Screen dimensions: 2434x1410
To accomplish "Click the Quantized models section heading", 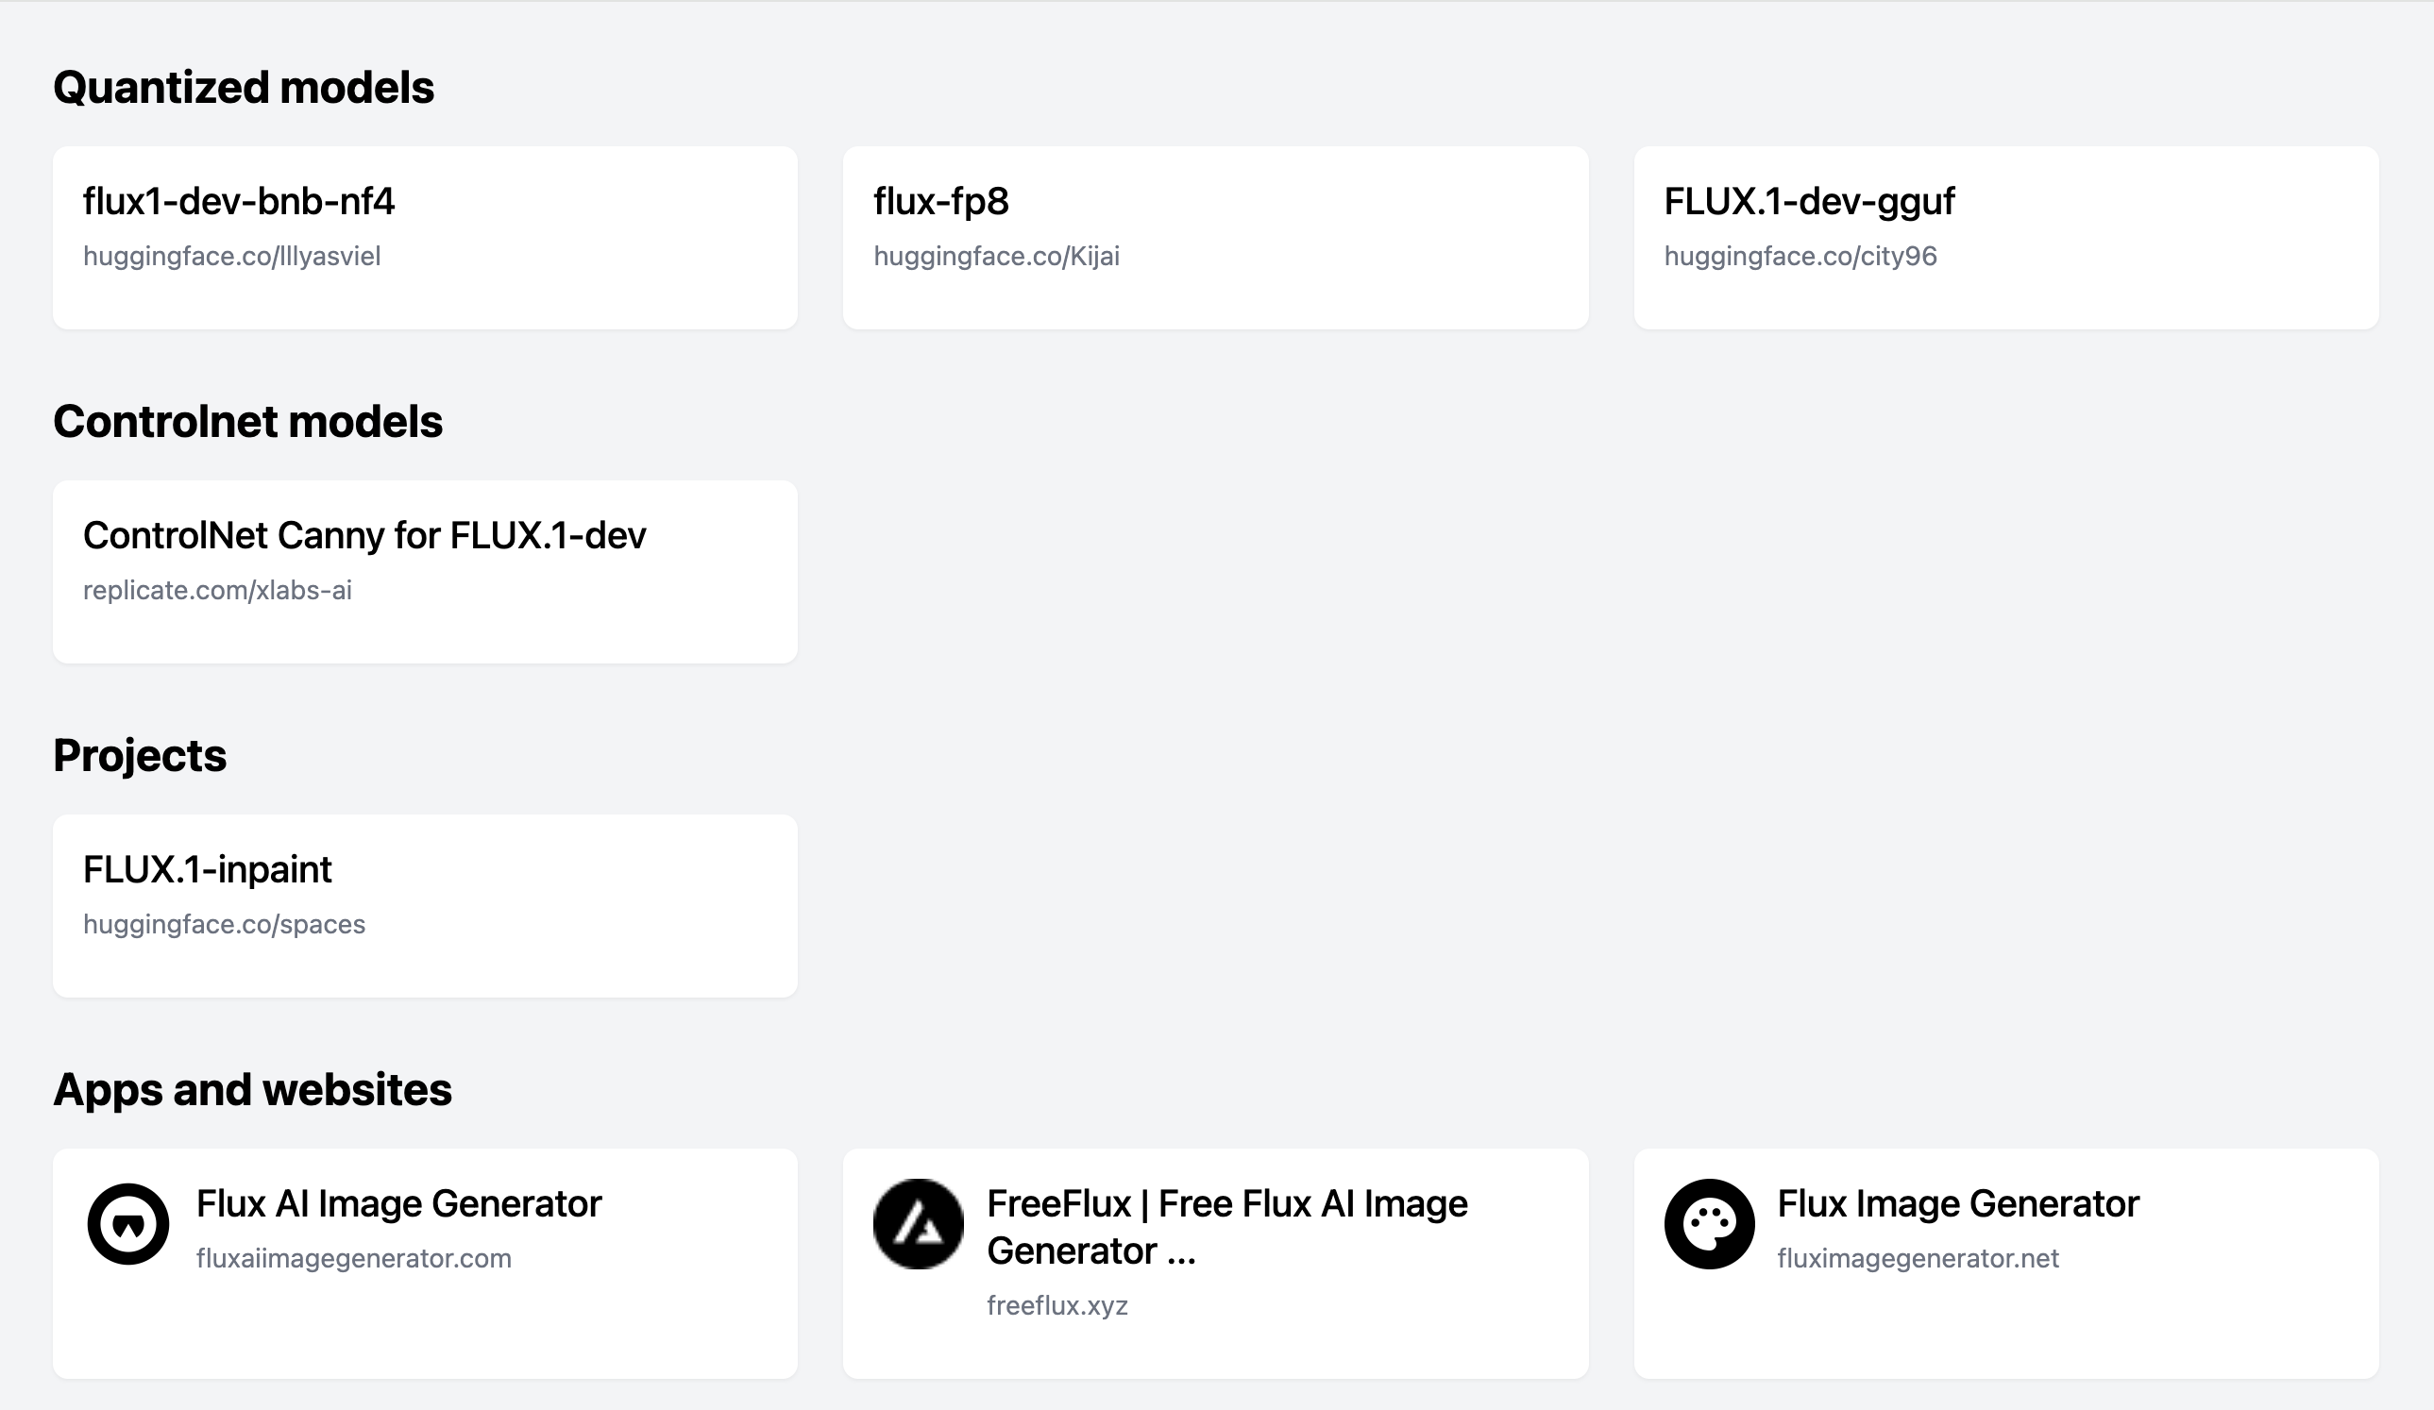I will [244, 88].
